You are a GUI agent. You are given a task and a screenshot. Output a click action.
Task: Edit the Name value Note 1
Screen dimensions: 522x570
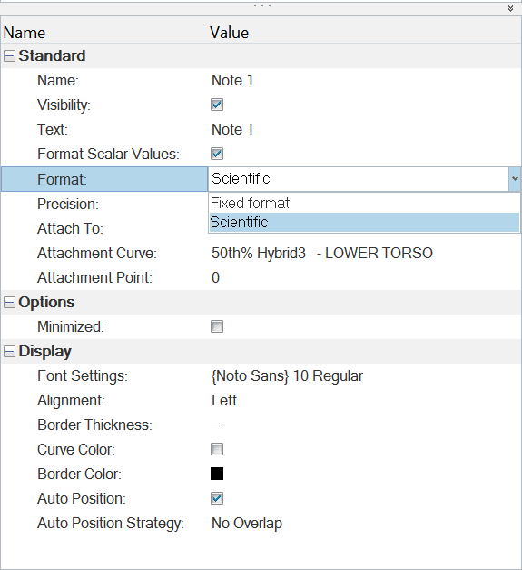click(232, 80)
